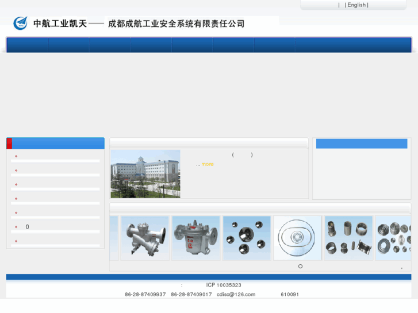The image size is (418, 313).
Task: Click the email cdisc@126.com in footer
Action: (x=236, y=295)
